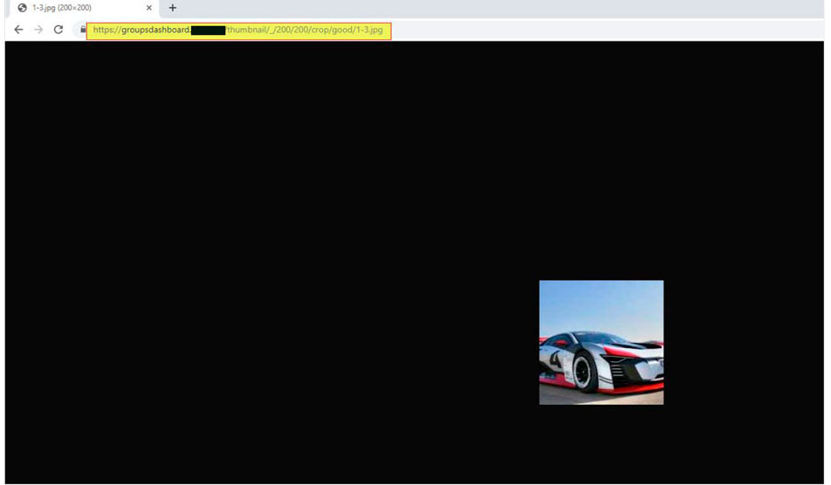Click the forward navigation arrow
831x485 pixels.
[x=38, y=30]
